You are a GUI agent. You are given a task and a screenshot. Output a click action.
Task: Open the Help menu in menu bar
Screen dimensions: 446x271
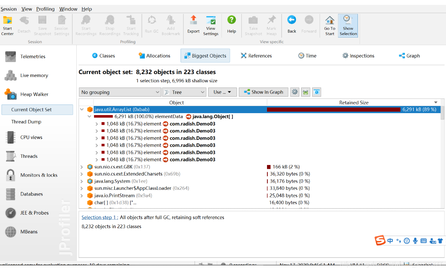(86, 9)
